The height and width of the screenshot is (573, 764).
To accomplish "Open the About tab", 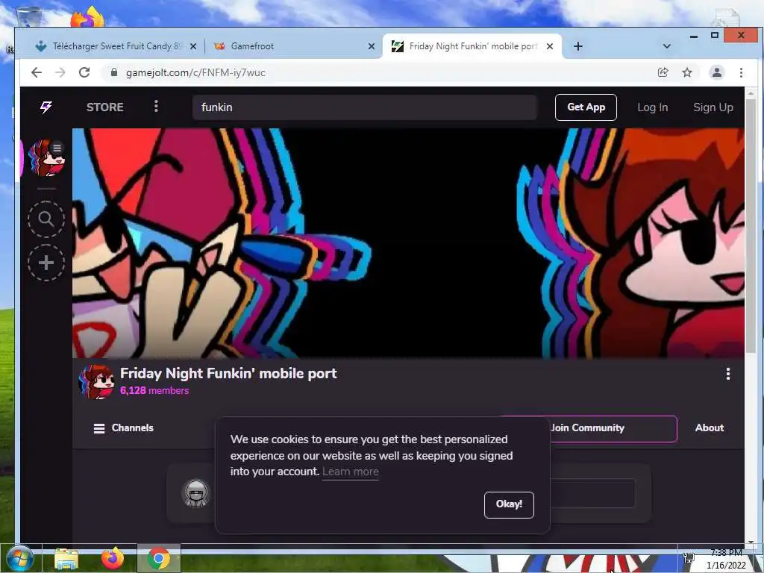I will pyautogui.click(x=709, y=428).
